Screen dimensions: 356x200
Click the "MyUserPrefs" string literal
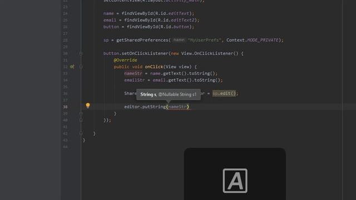[x=204, y=40]
